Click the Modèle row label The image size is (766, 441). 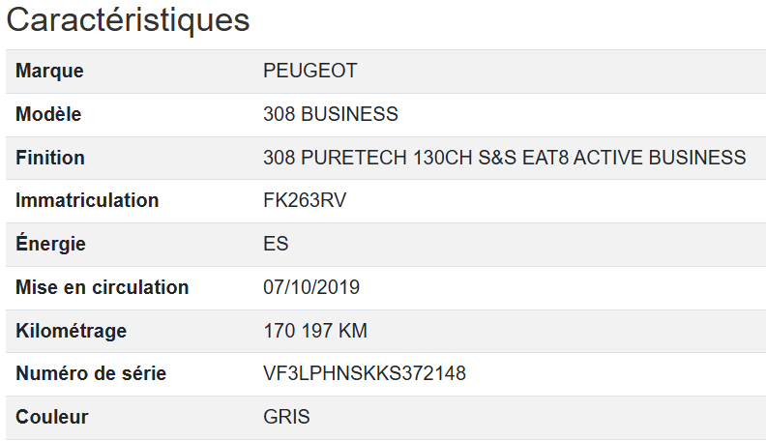(48, 114)
